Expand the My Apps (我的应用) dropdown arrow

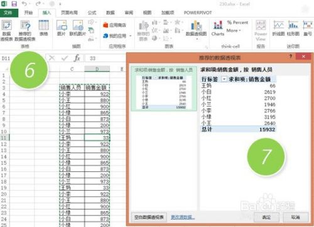point(131,36)
